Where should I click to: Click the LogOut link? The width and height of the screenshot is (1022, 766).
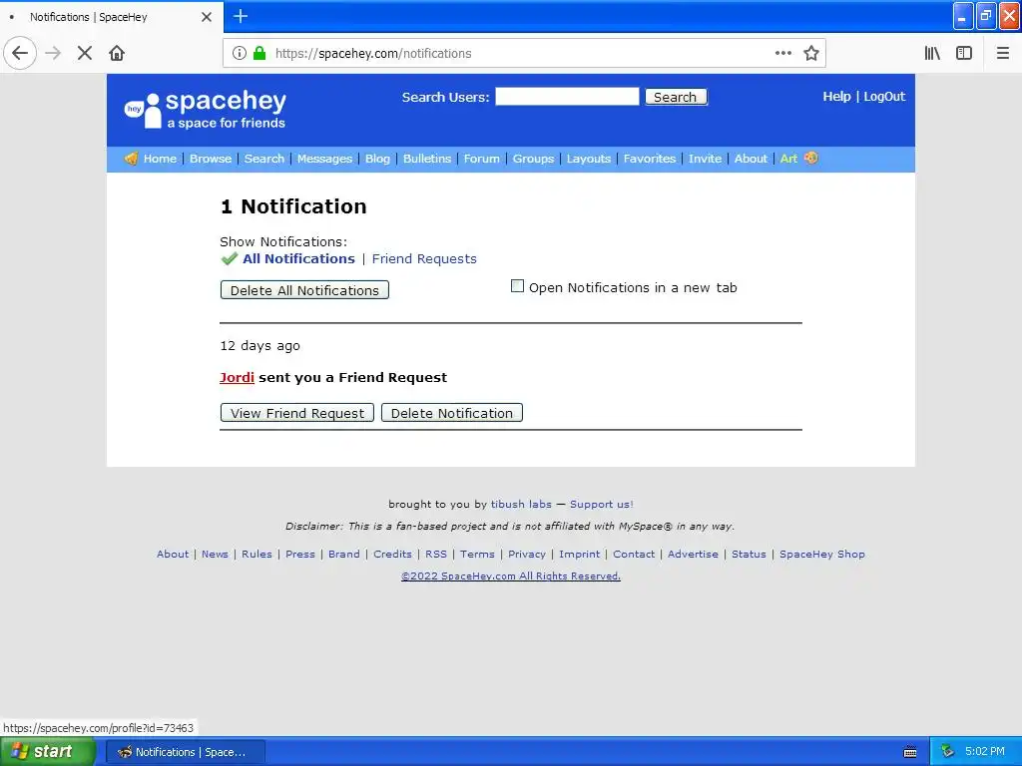(x=884, y=97)
